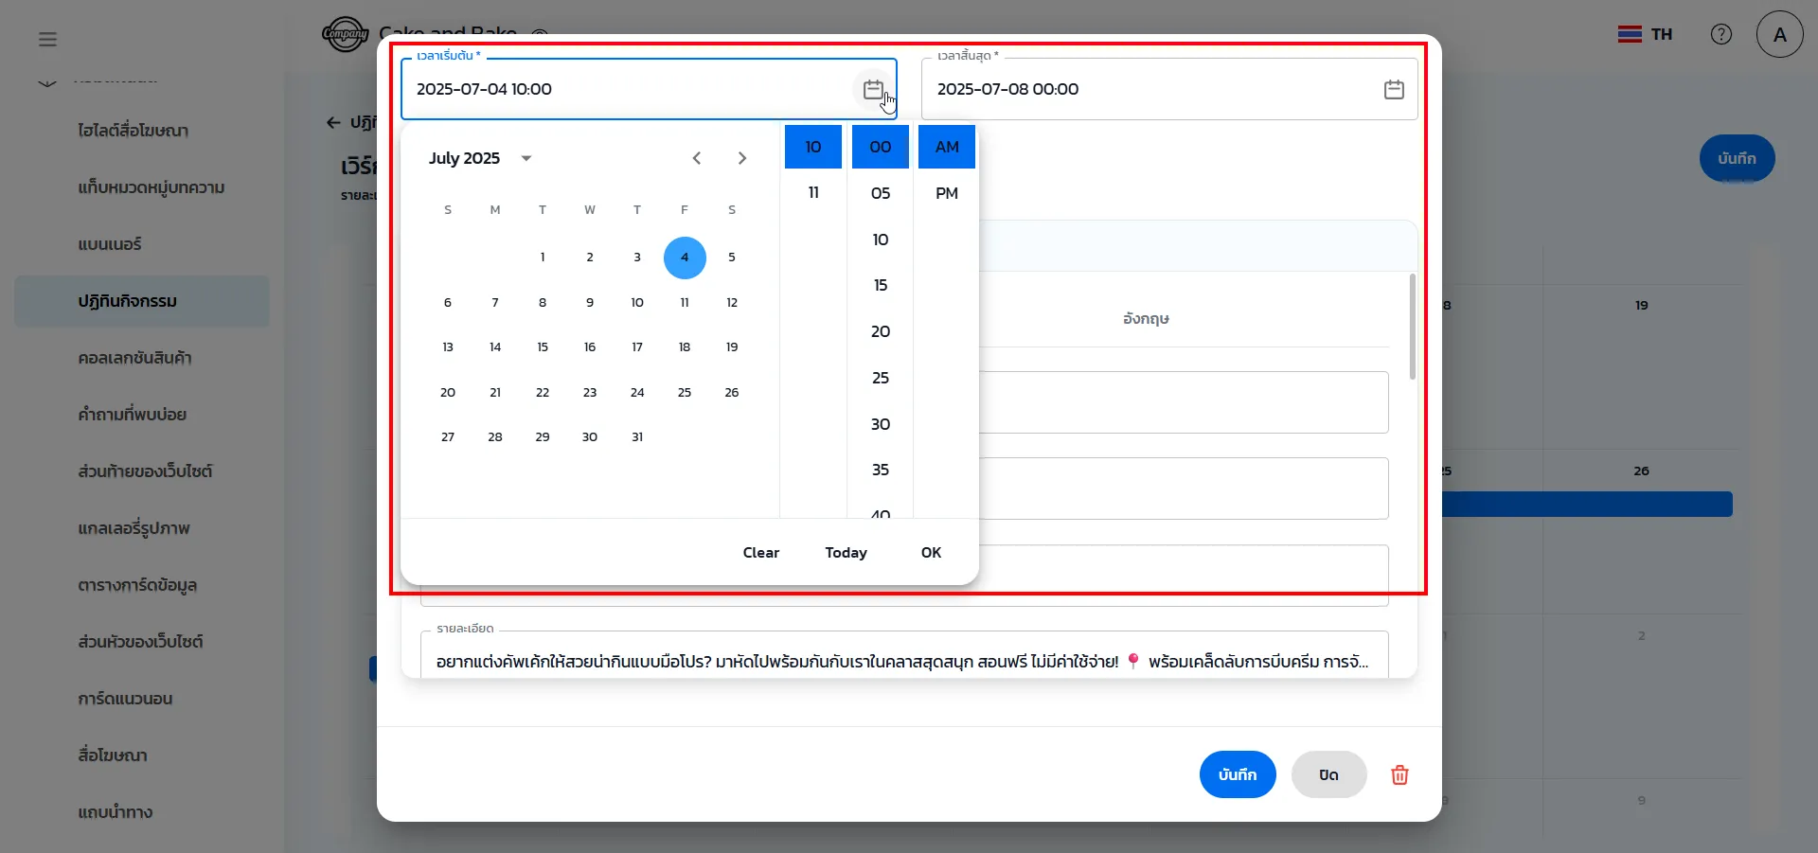
Task: Open the start time calendar picker icon
Action: click(x=873, y=90)
